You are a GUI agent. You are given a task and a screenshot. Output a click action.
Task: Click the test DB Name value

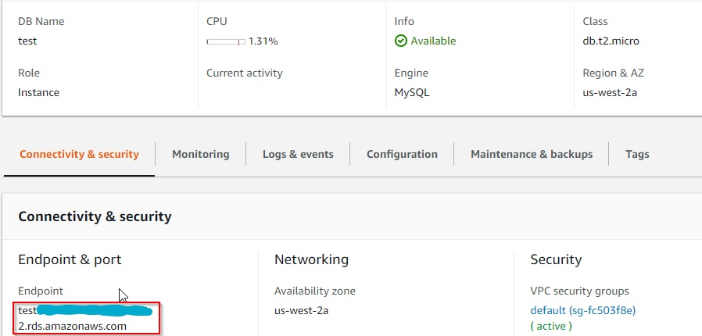pos(27,41)
